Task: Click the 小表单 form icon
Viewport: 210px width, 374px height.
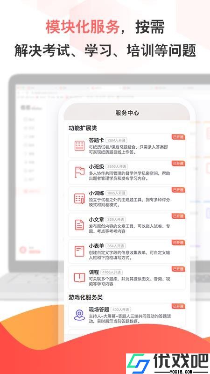Action: [x=79, y=252]
